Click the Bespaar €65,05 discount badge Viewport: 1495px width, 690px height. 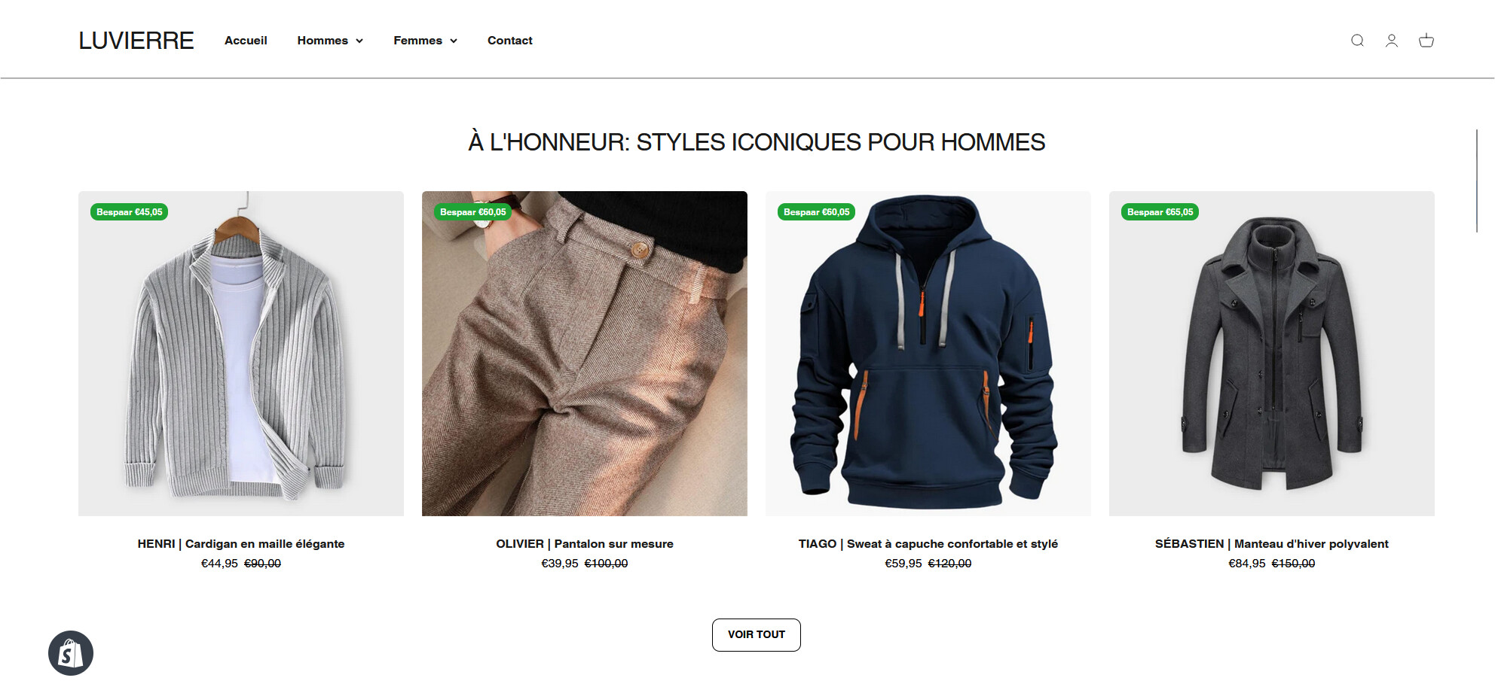[1160, 212]
